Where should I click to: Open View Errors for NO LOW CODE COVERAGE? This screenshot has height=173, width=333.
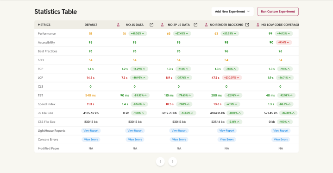click(281, 140)
